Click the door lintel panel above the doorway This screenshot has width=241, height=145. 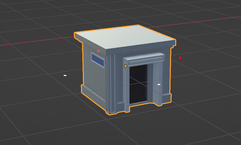click(x=146, y=61)
